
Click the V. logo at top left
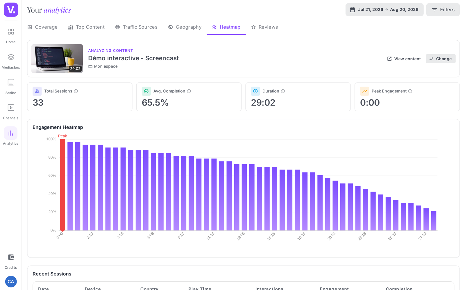click(11, 10)
